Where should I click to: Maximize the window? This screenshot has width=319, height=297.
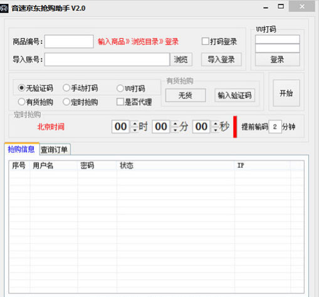coord(281,7)
